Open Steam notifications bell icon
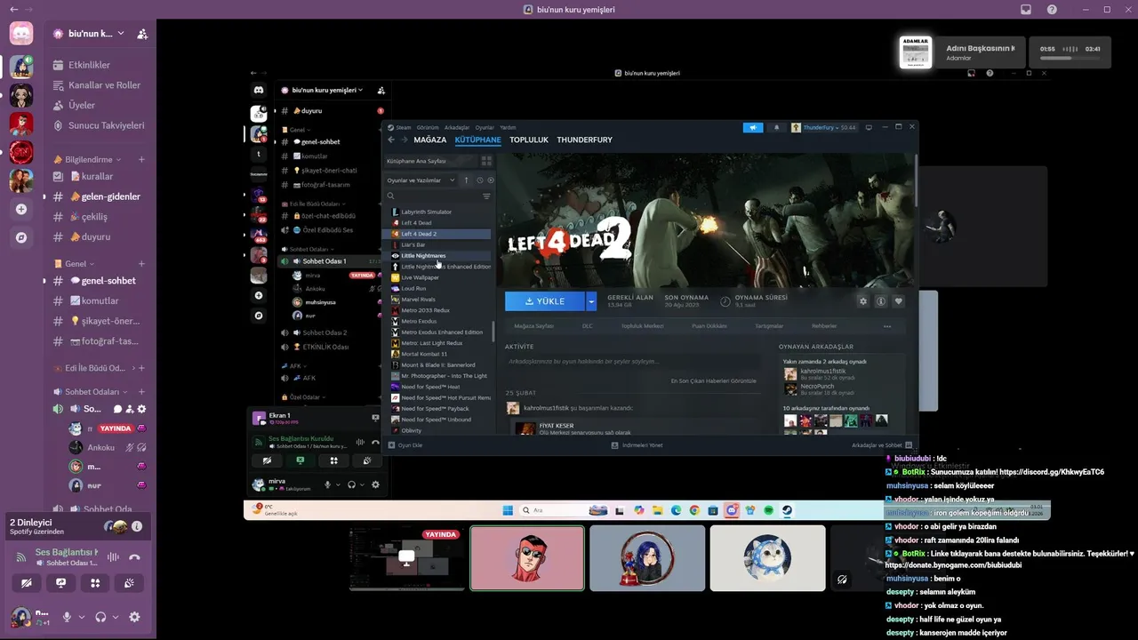This screenshot has height=640, width=1138. (x=776, y=128)
